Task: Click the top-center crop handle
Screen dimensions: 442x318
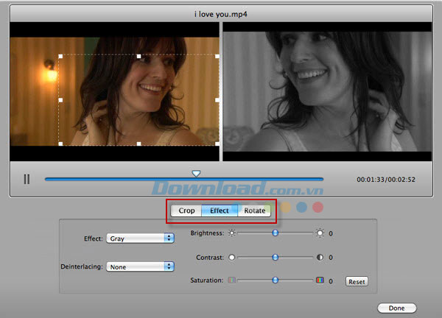Action: (139, 57)
